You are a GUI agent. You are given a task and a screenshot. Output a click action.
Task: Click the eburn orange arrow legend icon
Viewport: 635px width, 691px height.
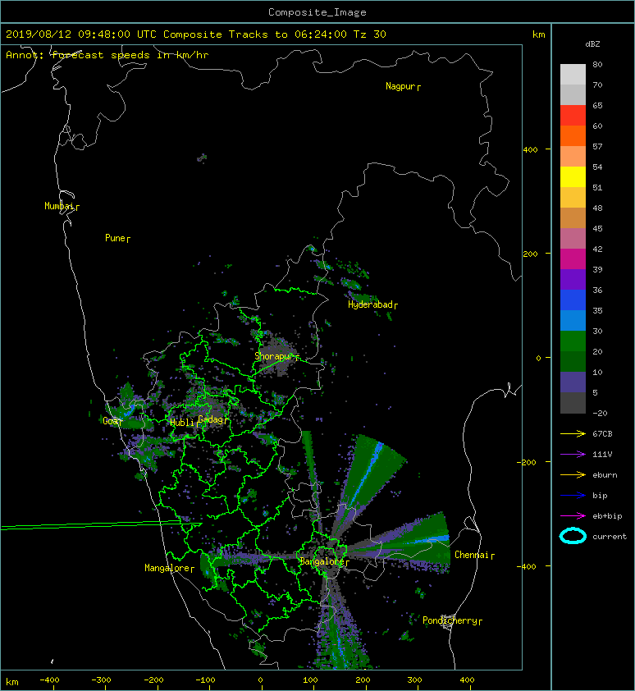click(x=573, y=474)
